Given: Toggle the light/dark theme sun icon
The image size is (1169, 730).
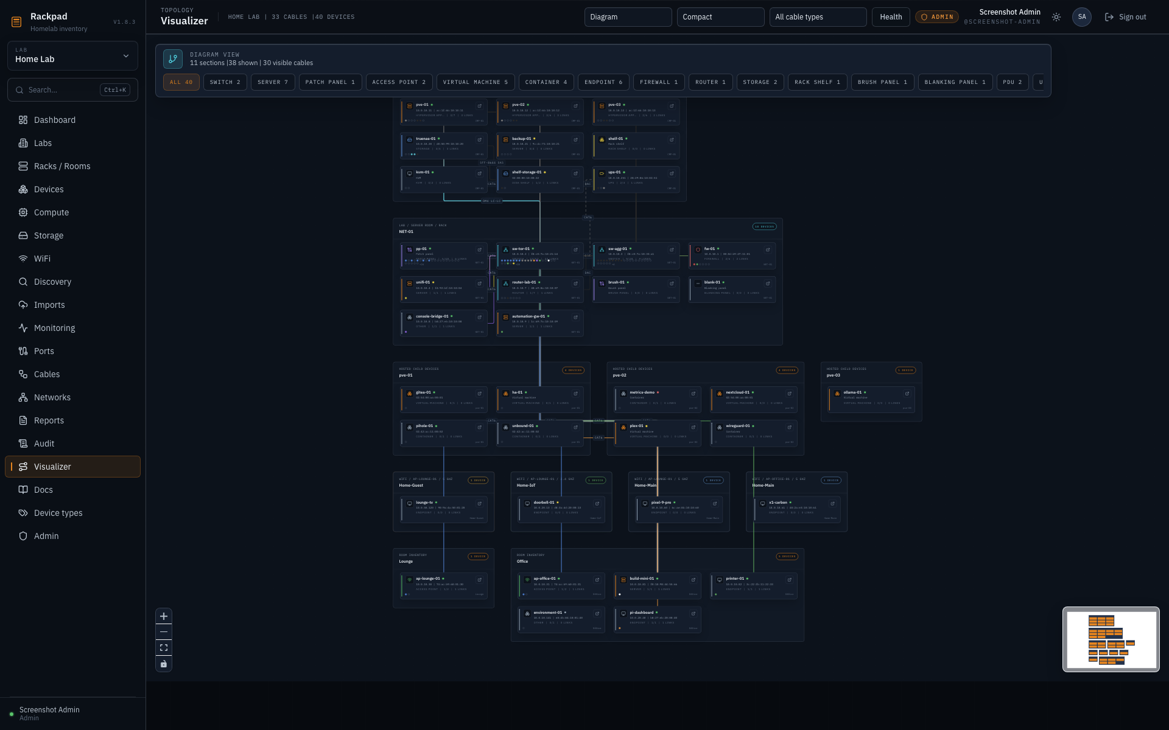Looking at the screenshot, I should (1056, 17).
